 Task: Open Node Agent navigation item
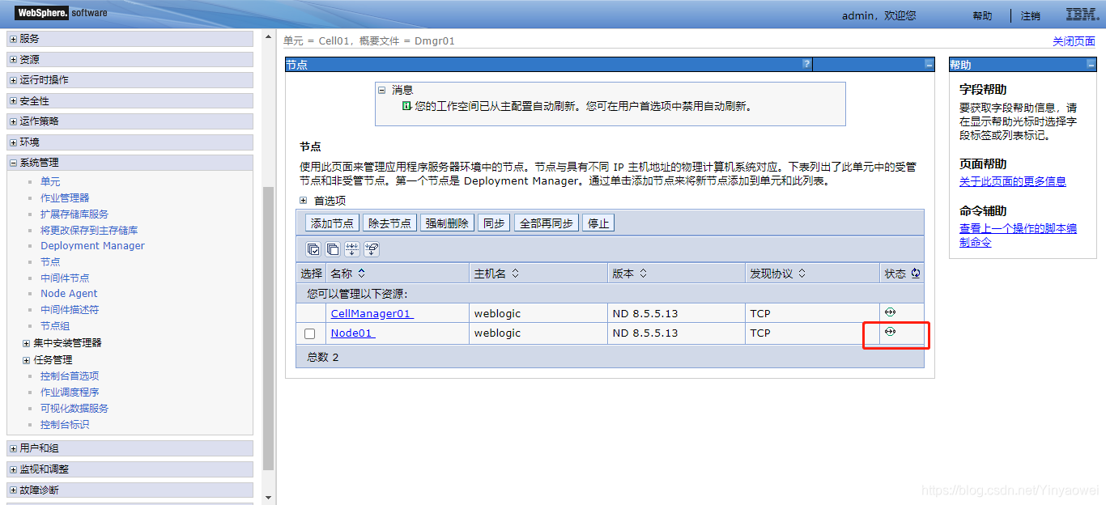[69, 293]
